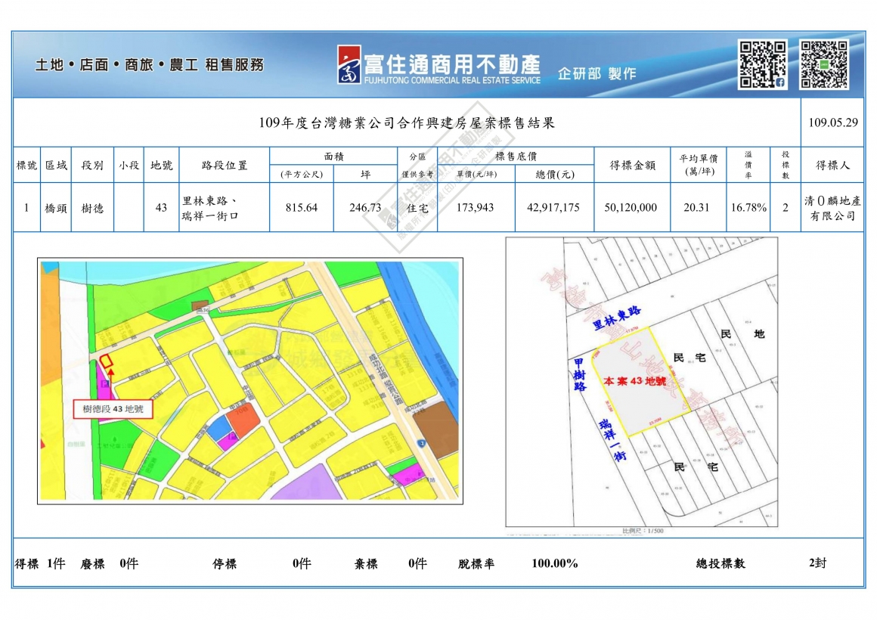The width and height of the screenshot is (877, 620).
Task: Click the '得標人' column header
Action: point(832,165)
